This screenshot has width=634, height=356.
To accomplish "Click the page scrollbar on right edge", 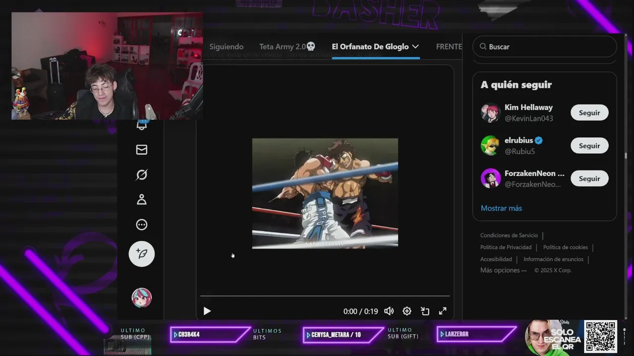I will pos(626,156).
